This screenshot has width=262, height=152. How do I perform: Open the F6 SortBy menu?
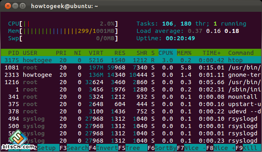click(x=162, y=148)
